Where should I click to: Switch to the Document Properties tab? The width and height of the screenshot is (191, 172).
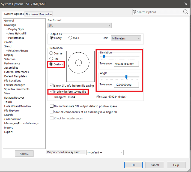(x=39, y=14)
